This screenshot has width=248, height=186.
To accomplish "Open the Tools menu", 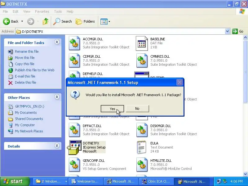I will (58, 11).
